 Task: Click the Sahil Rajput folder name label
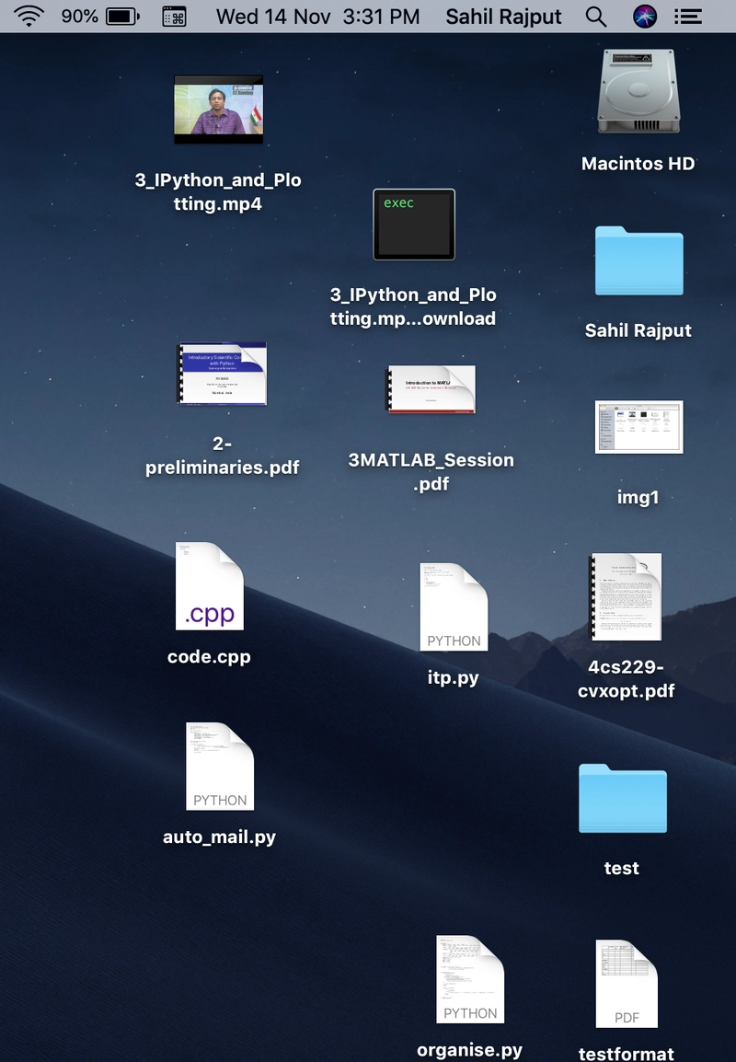(x=638, y=330)
